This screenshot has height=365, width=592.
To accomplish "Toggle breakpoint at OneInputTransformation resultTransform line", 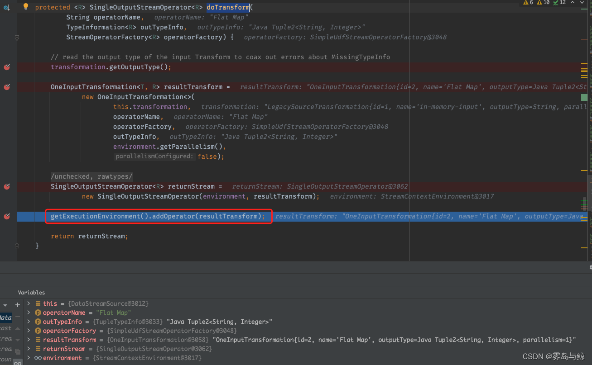I will (x=7, y=87).
